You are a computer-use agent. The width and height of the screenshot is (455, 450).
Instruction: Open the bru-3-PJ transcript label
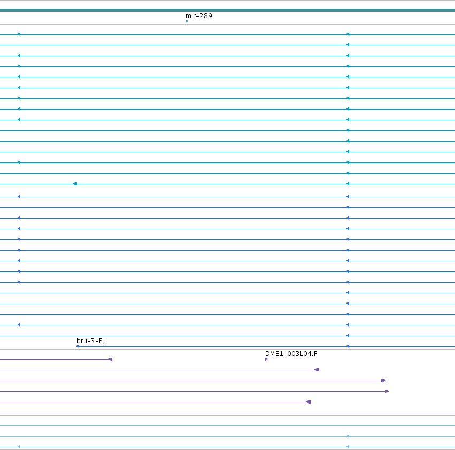coord(90,340)
